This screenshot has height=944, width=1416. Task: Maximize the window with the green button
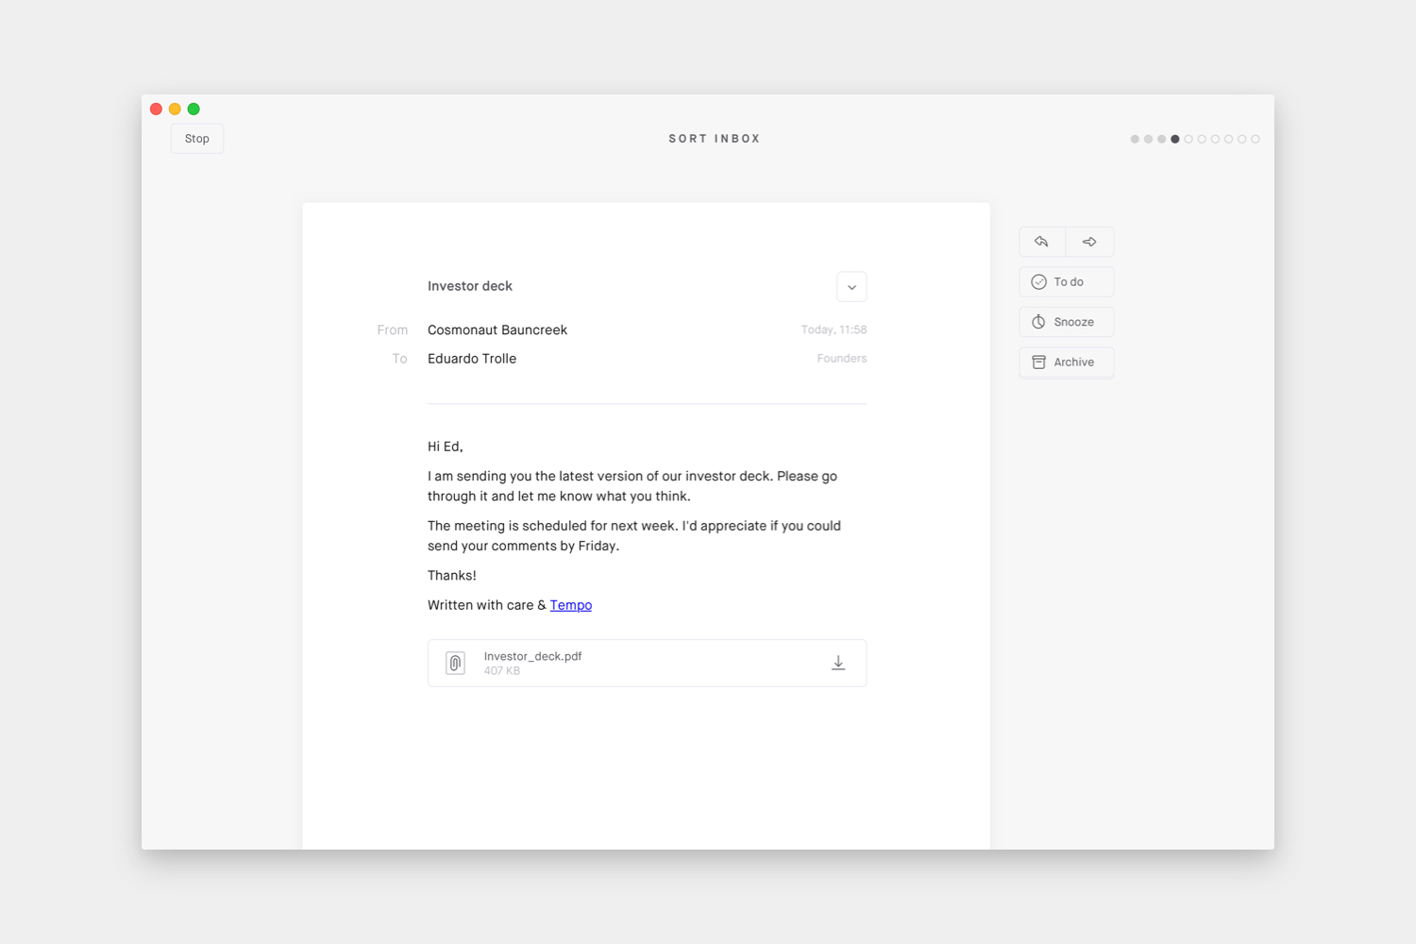point(194,110)
